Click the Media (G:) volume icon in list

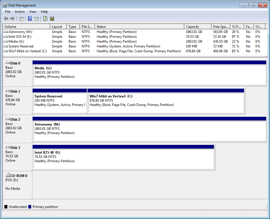(6, 41)
